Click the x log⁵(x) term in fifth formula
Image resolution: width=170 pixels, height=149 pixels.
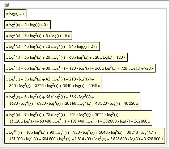pos(13,57)
